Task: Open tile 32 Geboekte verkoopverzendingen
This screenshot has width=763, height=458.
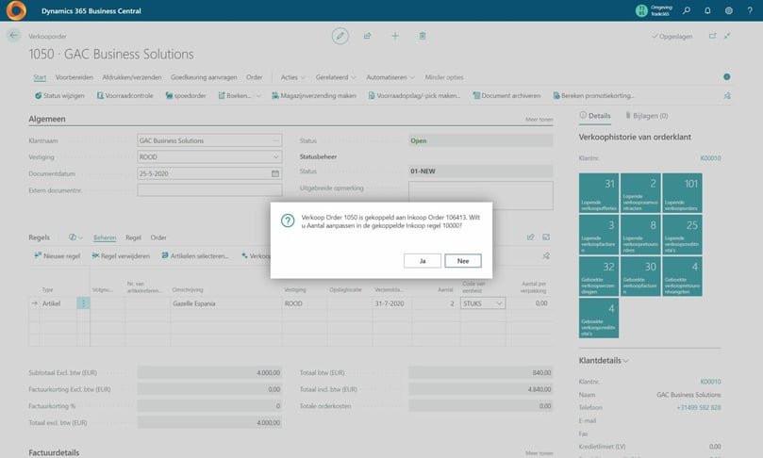Action: point(599,276)
